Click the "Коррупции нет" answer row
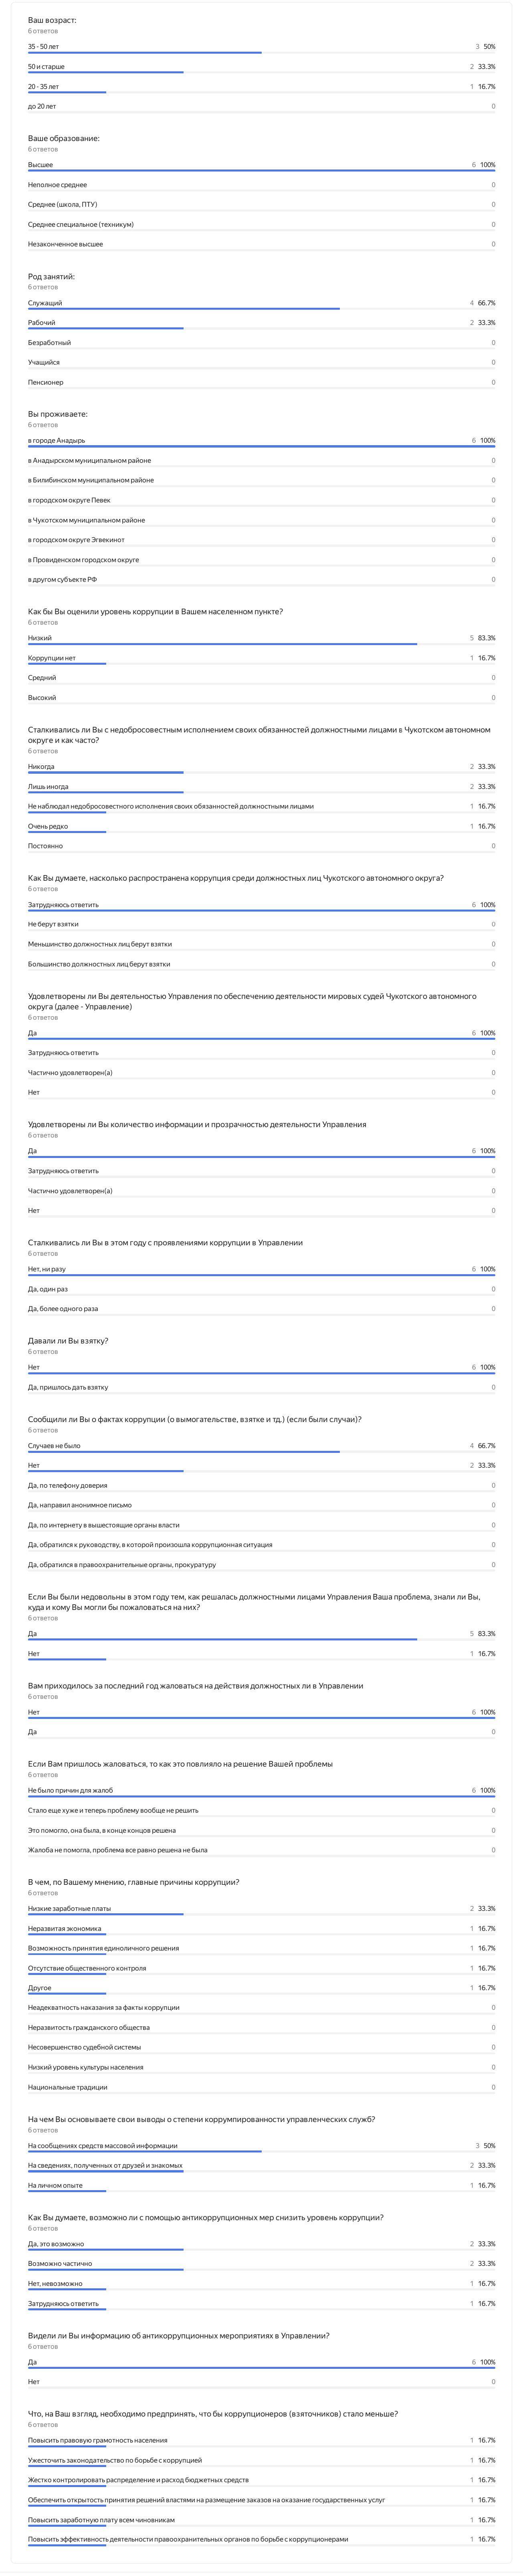The height and width of the screenshot is (2576, 523). 52,658
